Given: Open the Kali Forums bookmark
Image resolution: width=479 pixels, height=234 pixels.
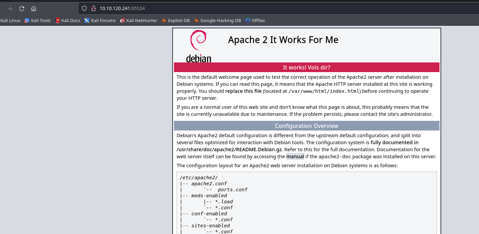Looking at the screenshot, I should (x=100, y=20).
